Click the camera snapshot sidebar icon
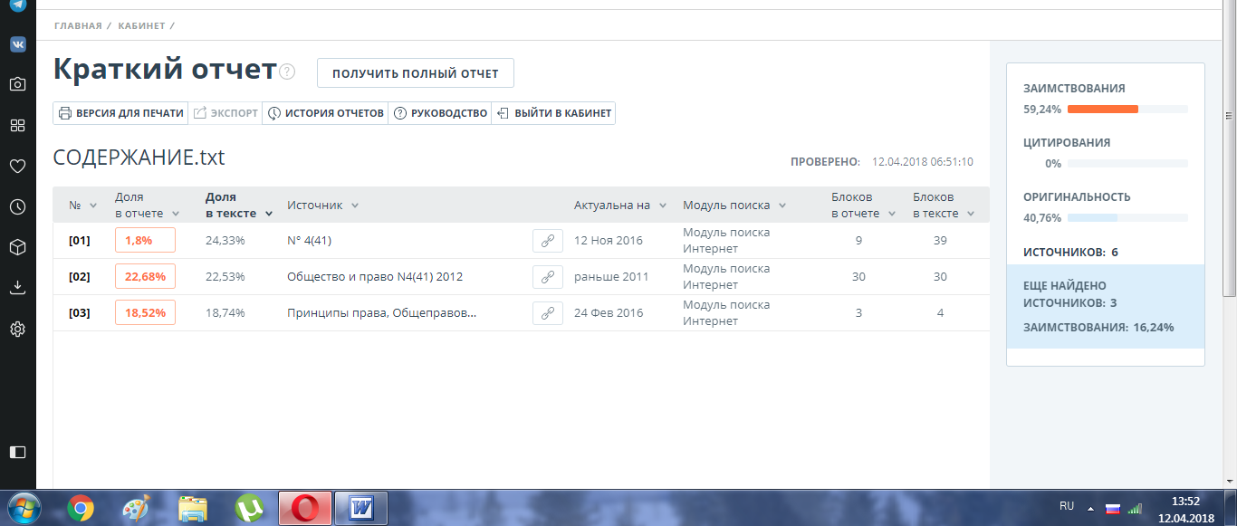This screenshot has width=1237, height=526. click(17, 84)
